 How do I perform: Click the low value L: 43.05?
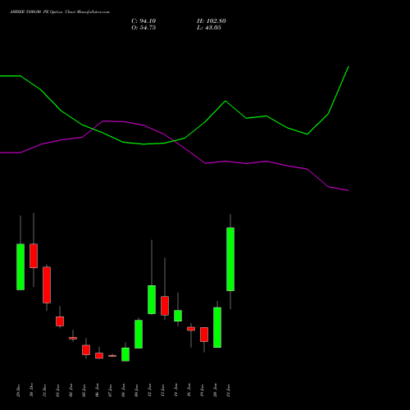coord(209,28)
